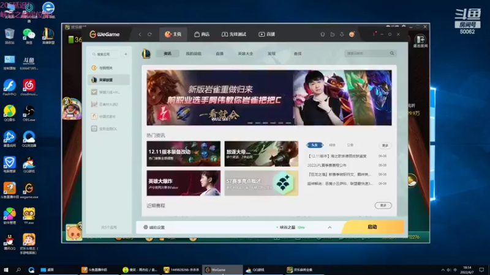Open the wegame.exe desktop icon

(x=29, y=191)
